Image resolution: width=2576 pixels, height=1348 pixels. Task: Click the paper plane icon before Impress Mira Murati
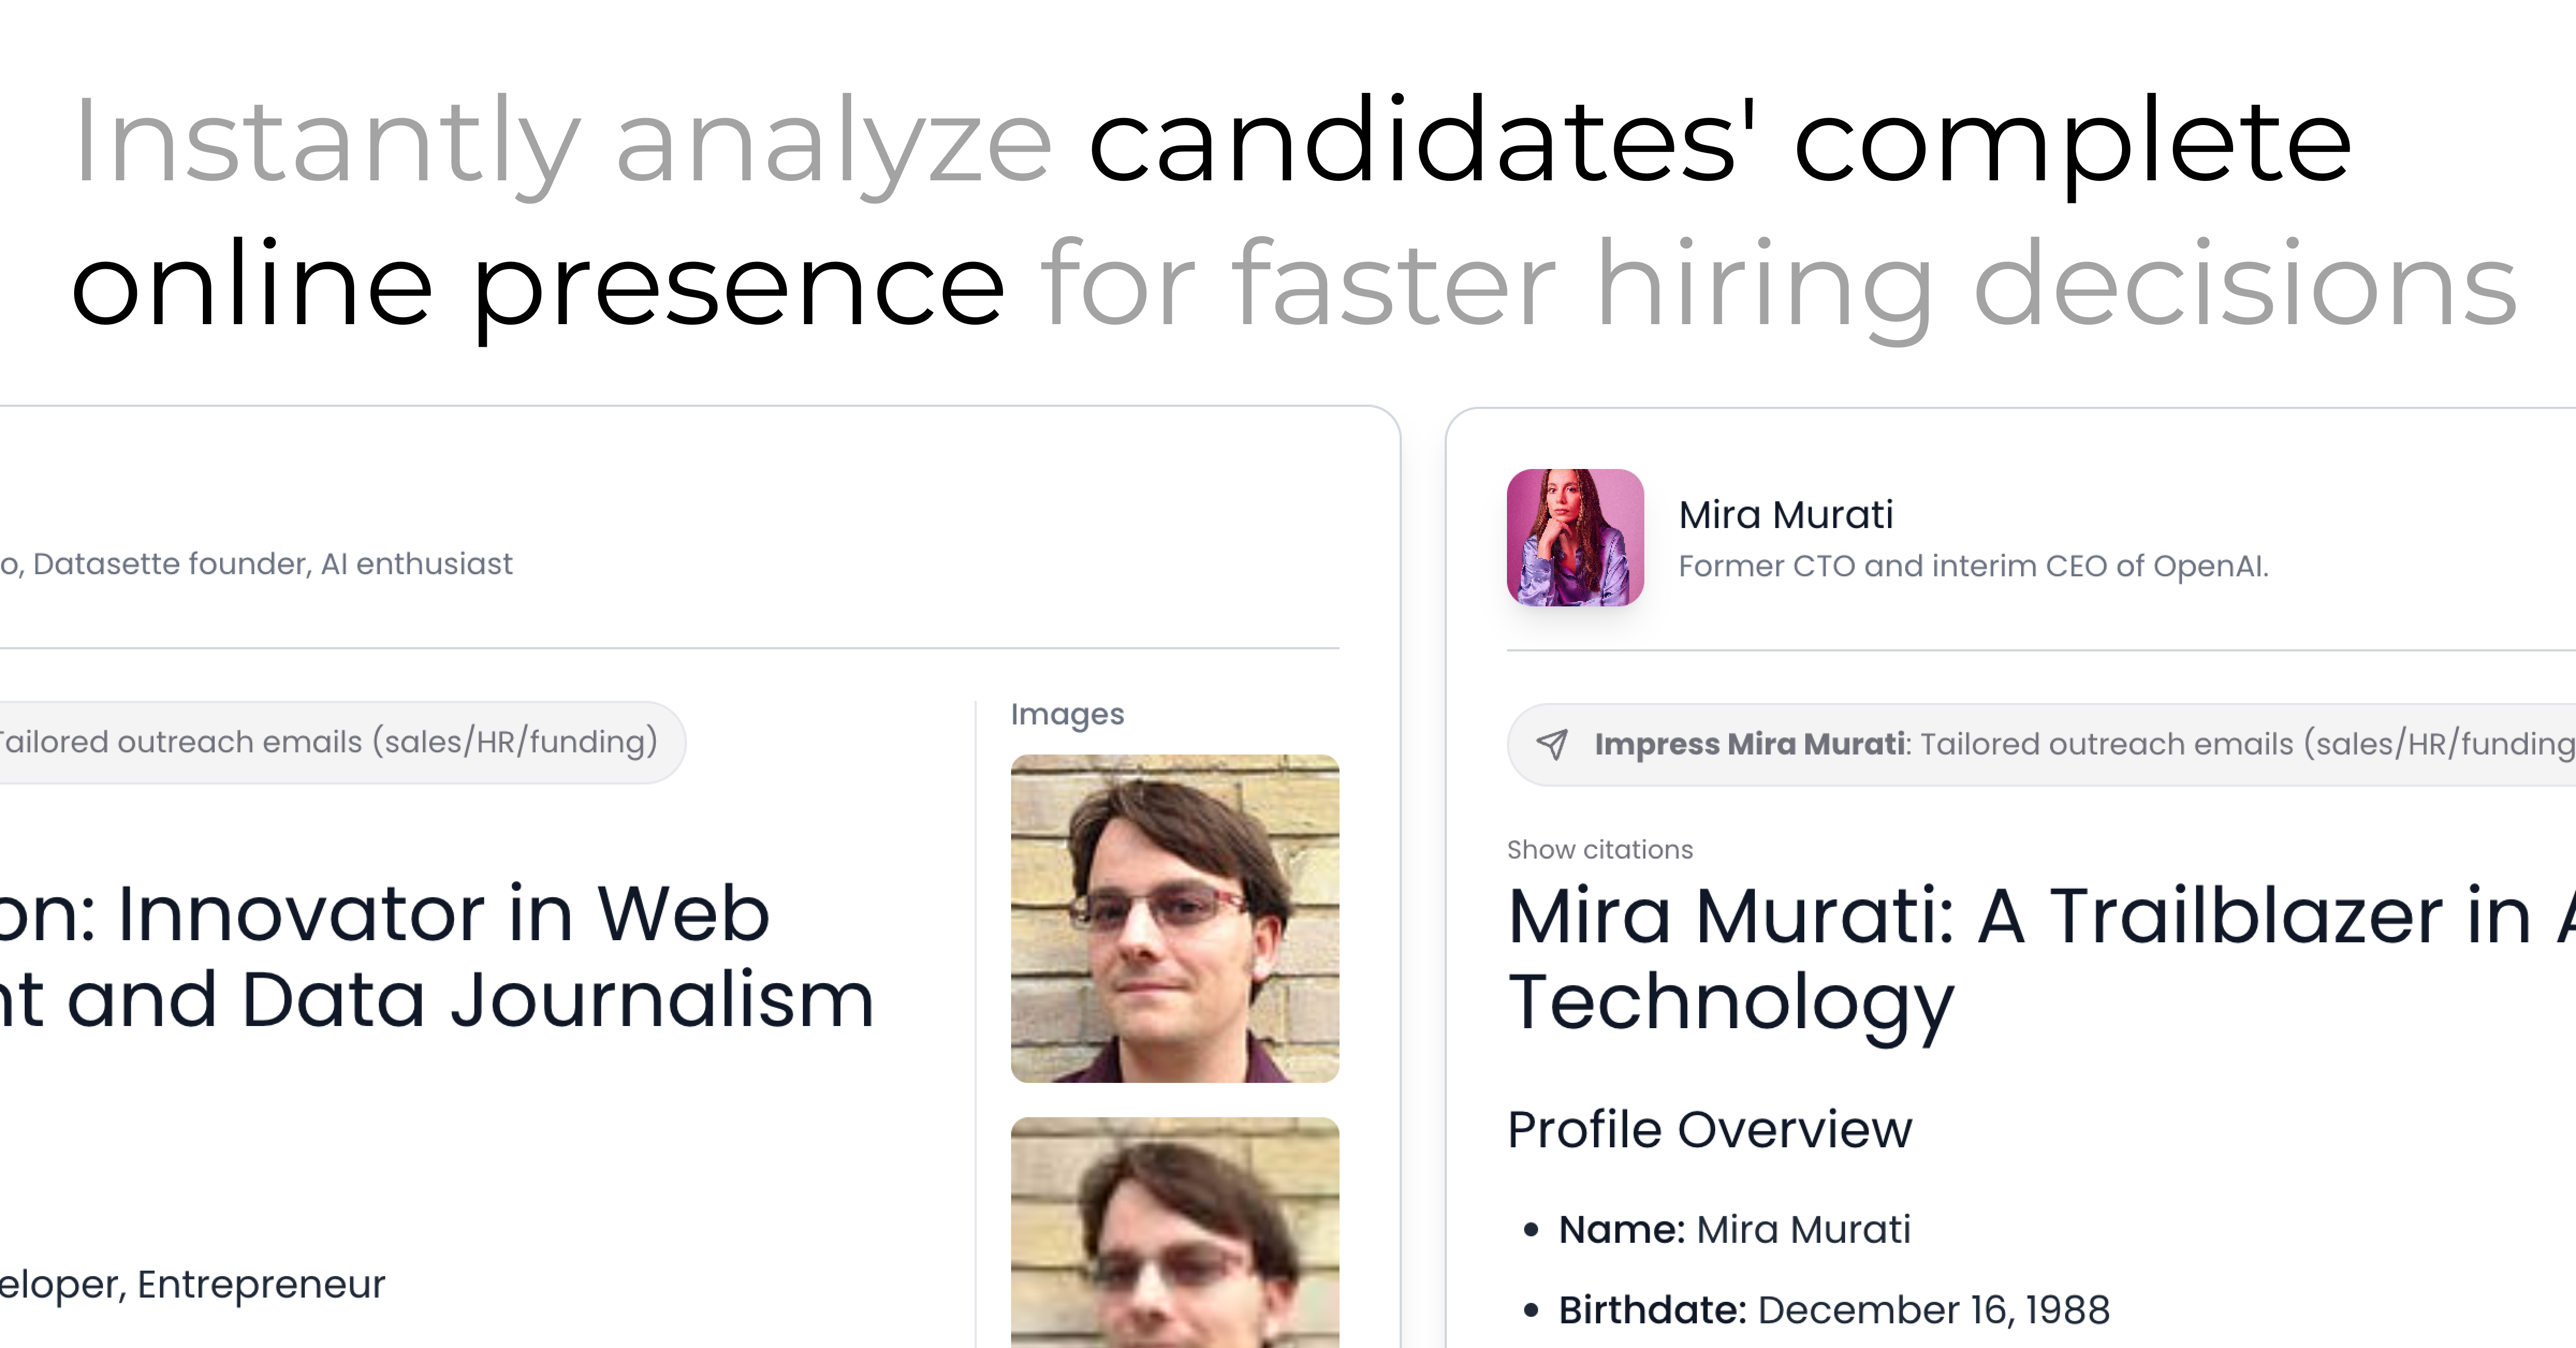[1552, 744]
